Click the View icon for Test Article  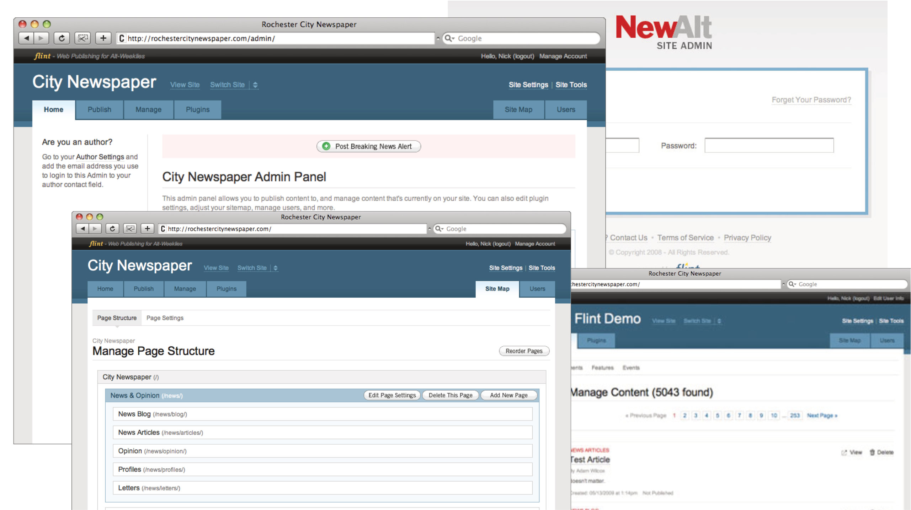click(844, 452)
